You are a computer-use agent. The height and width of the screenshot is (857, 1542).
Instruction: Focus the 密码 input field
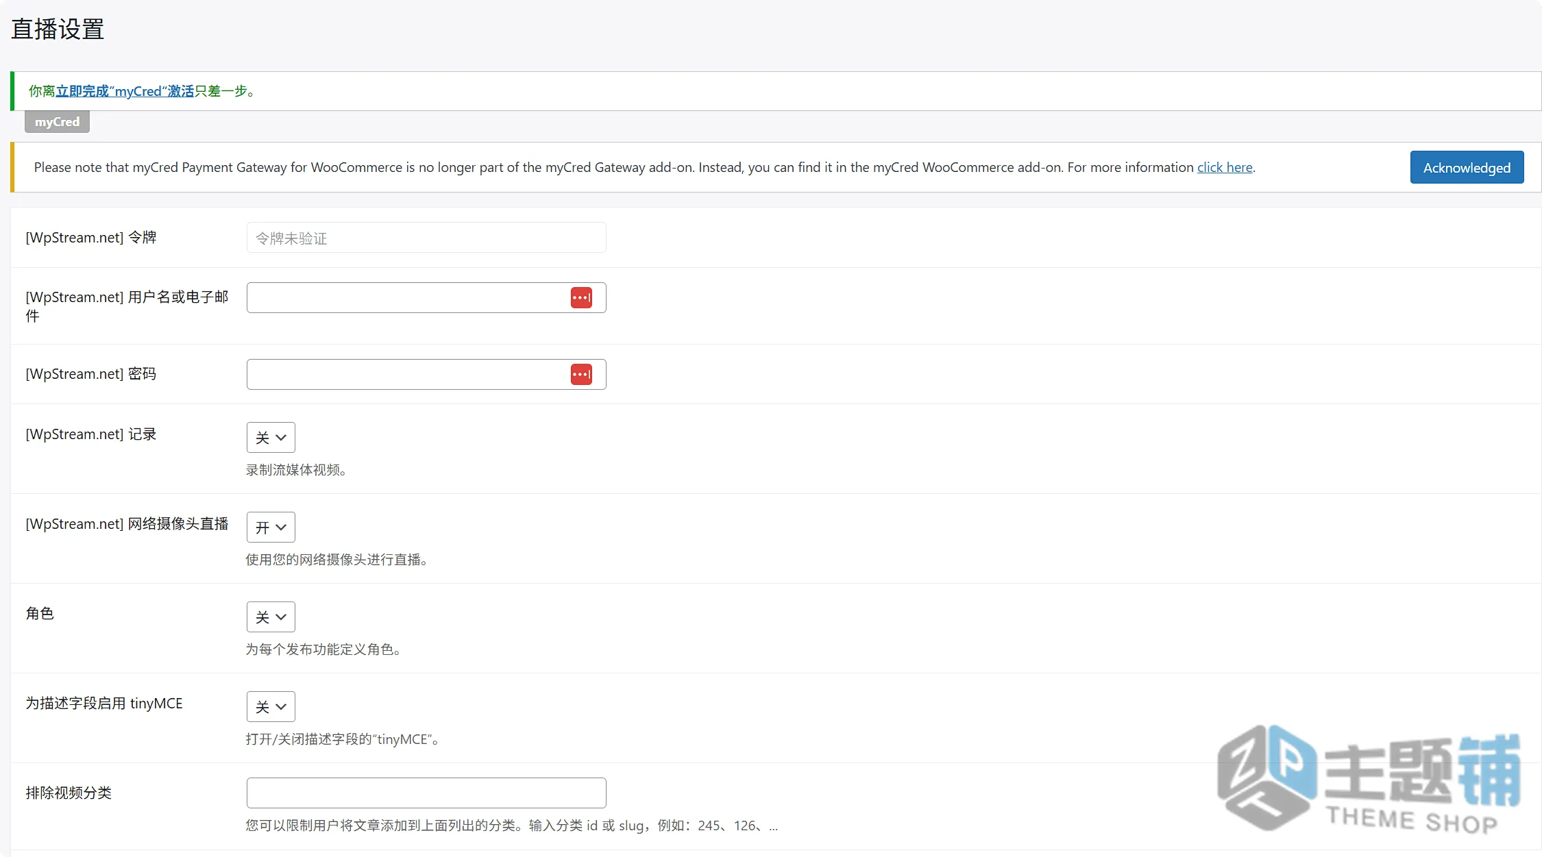pos(426,375)
